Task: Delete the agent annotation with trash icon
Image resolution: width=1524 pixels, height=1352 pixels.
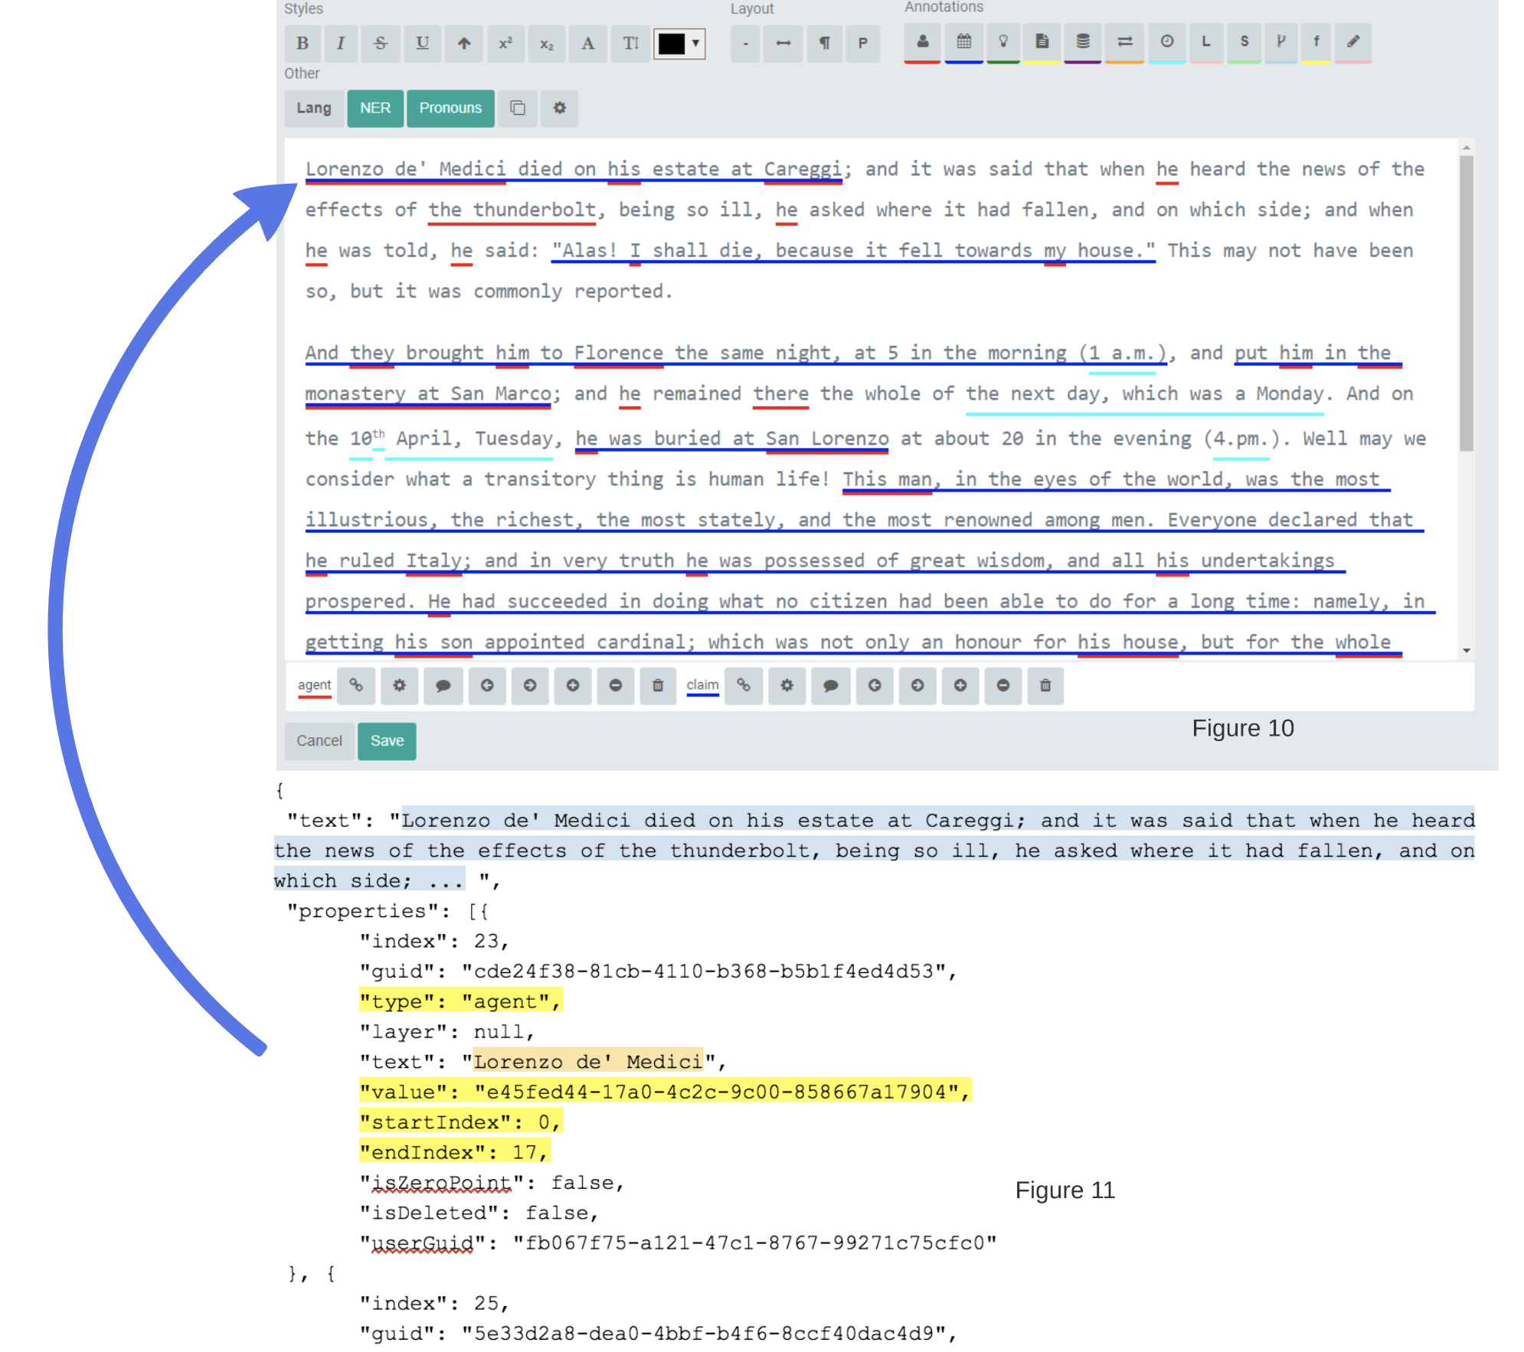Action: tap(658, 685)
